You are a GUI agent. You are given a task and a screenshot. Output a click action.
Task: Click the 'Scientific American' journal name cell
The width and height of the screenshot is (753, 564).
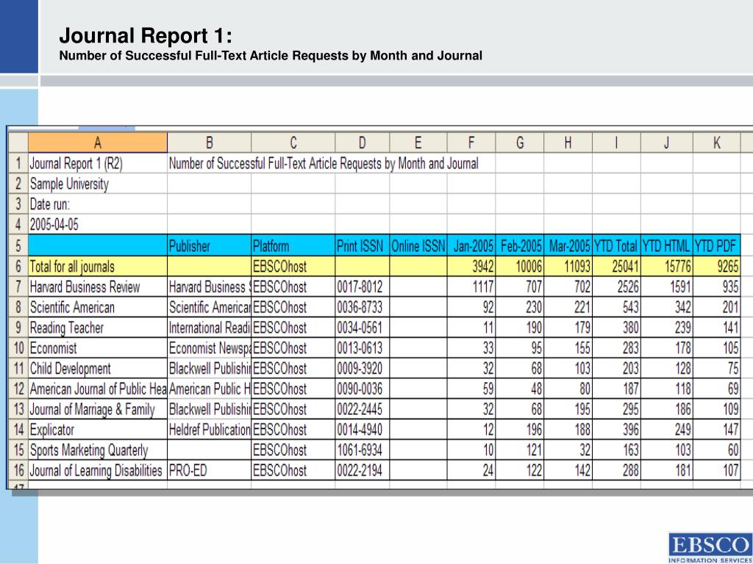point(98,307)
